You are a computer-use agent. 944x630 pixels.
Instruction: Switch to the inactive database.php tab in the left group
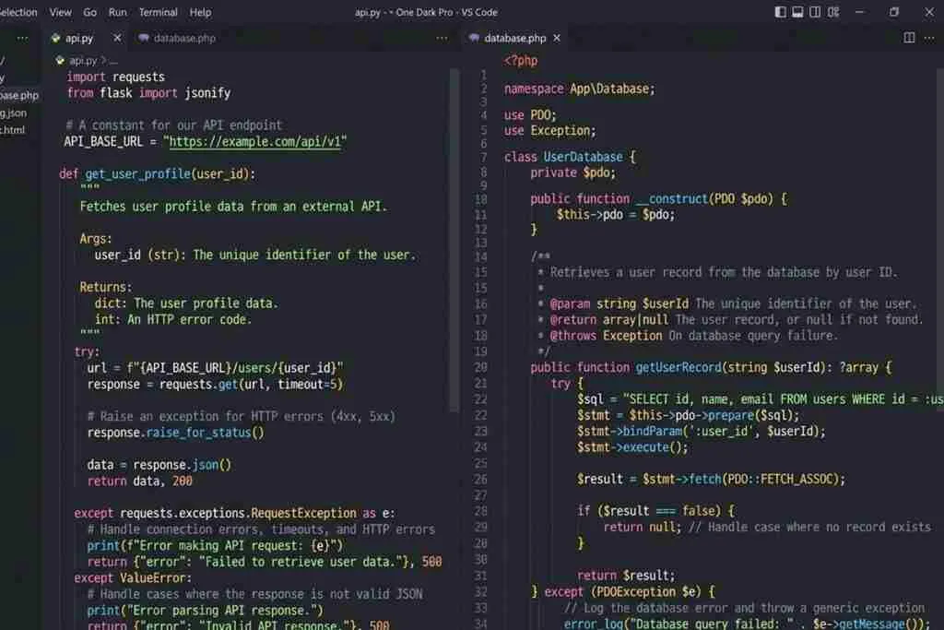pyautogui.click(x=184, y=38)
